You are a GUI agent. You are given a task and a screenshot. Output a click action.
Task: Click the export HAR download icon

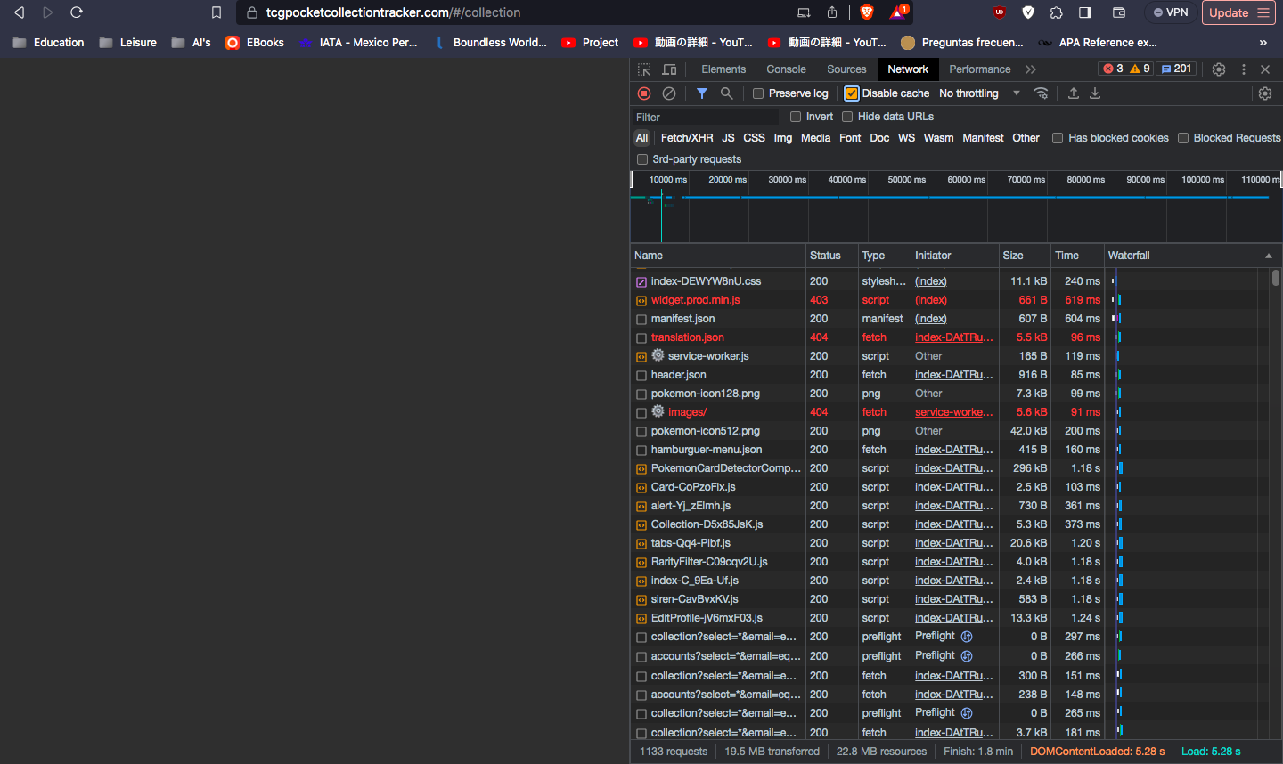(x=1095, y=93)
